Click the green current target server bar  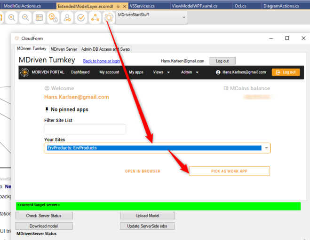[158, 206]
